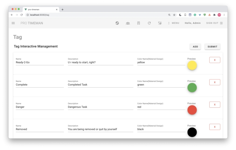Open the extensions puzzle icon
Viewport: 236px width, 150px height.
pyautogui.click(x=214, y=15)
